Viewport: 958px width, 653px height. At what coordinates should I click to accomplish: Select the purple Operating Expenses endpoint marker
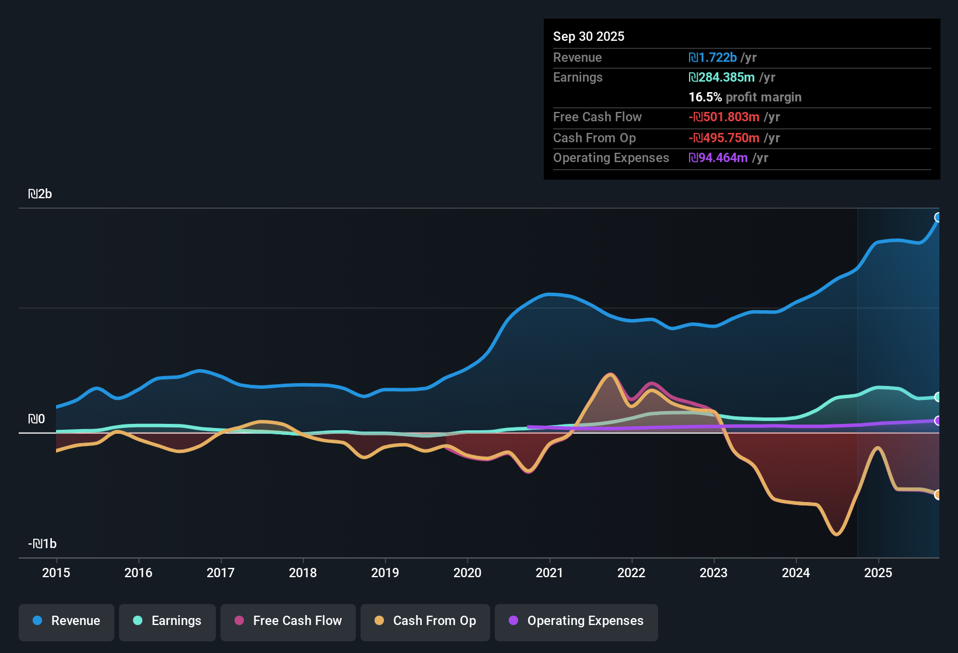(x=938, y=421)
